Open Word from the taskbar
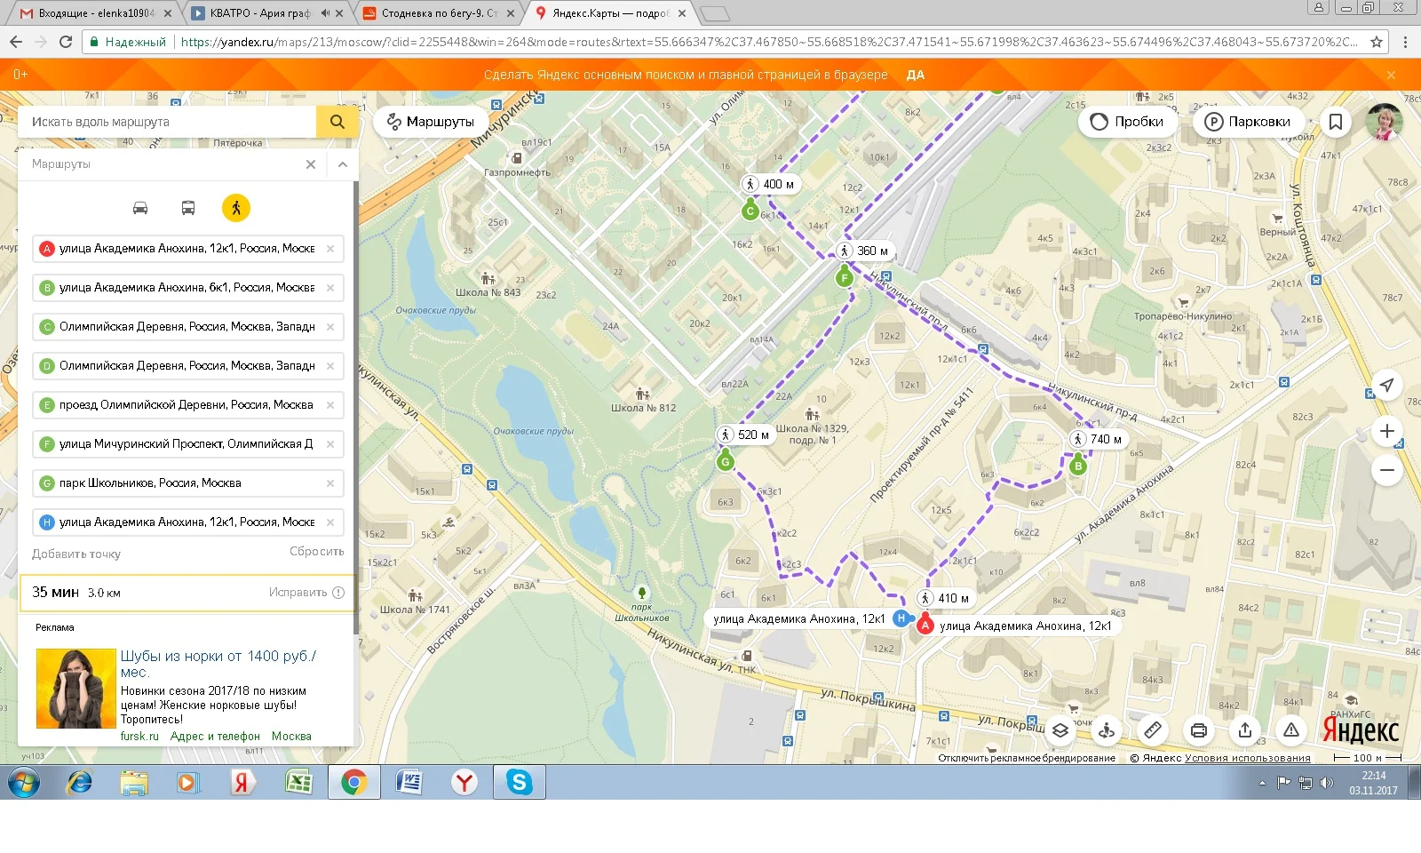This screenshot has height=853, width=1421. [x=409, y=782]
